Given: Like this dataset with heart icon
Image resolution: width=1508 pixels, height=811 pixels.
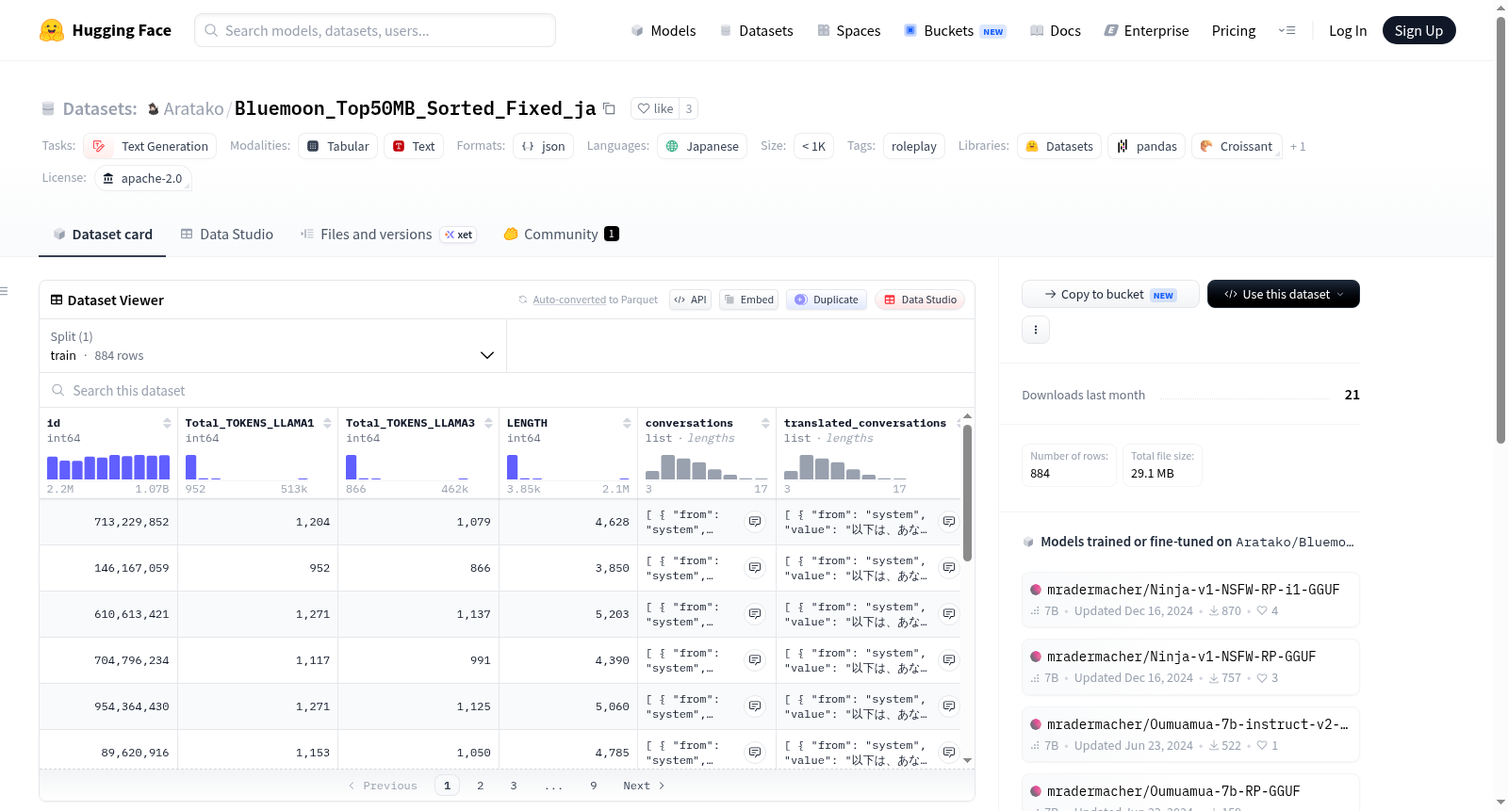Looking at the screenshot, I should [655, 108].
